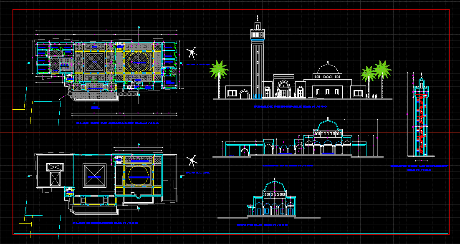Click the central arched entrance portal of the facade
The width and height of the screenshot is (460, 244).
click(283, 88)
